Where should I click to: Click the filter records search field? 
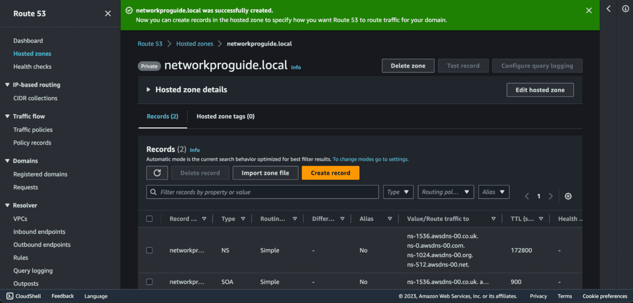263,192
